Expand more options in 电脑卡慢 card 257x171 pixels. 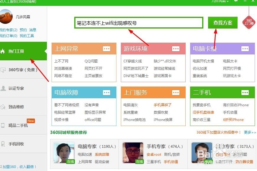tap(245, 49)
